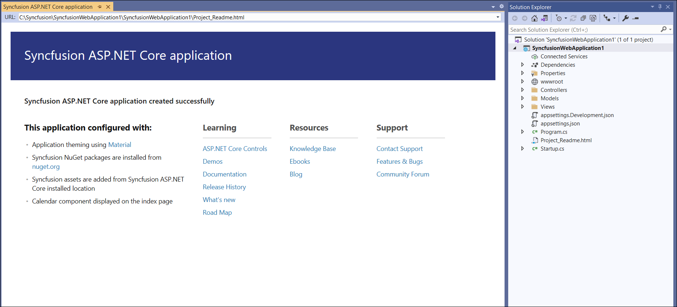Click the Models folder icon
Image resolution: width=677 pixels, height=307 pixels.
[535, 98]
